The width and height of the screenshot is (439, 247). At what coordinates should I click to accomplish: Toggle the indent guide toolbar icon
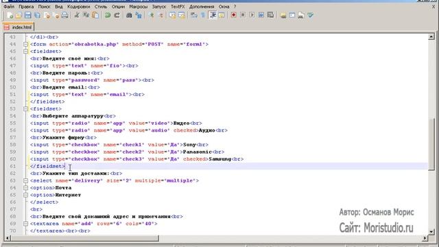[x=213, y=15]
